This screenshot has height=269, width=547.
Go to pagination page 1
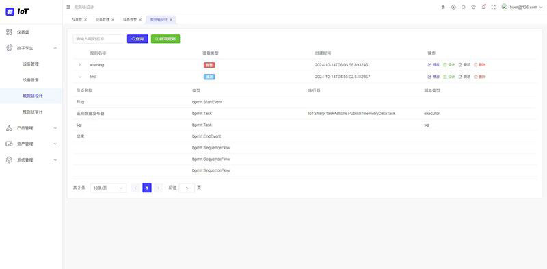[147, 188]
